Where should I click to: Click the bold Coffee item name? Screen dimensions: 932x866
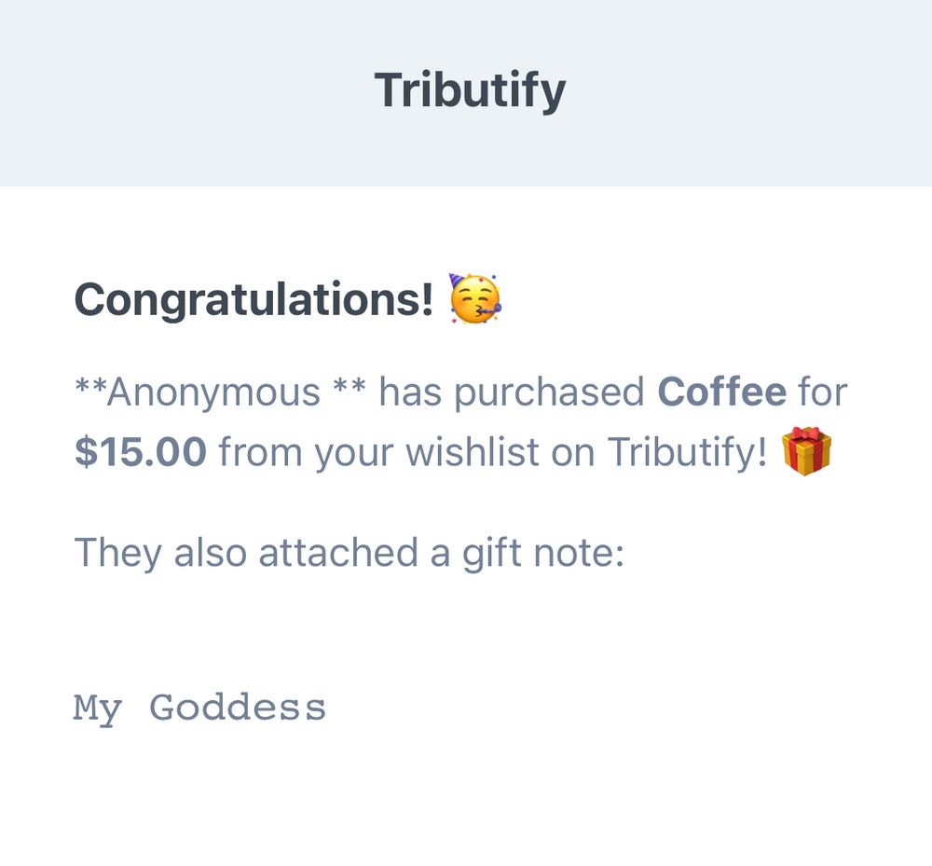tap(721, 392)
